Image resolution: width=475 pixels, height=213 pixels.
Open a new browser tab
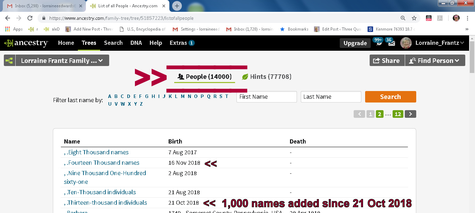click(x=177, y=6)
